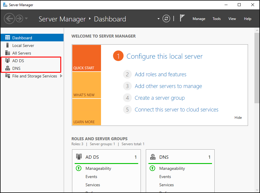Open the View menu

click(232, 19)
